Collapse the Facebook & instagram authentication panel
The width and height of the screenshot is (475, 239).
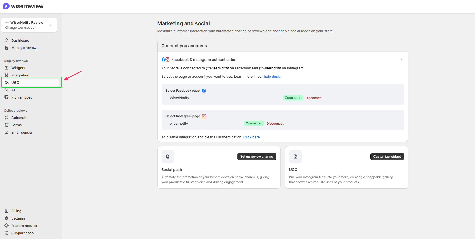[401, 60]
